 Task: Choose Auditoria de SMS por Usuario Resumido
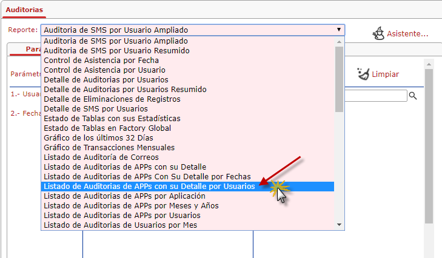(x=188, y=50)
